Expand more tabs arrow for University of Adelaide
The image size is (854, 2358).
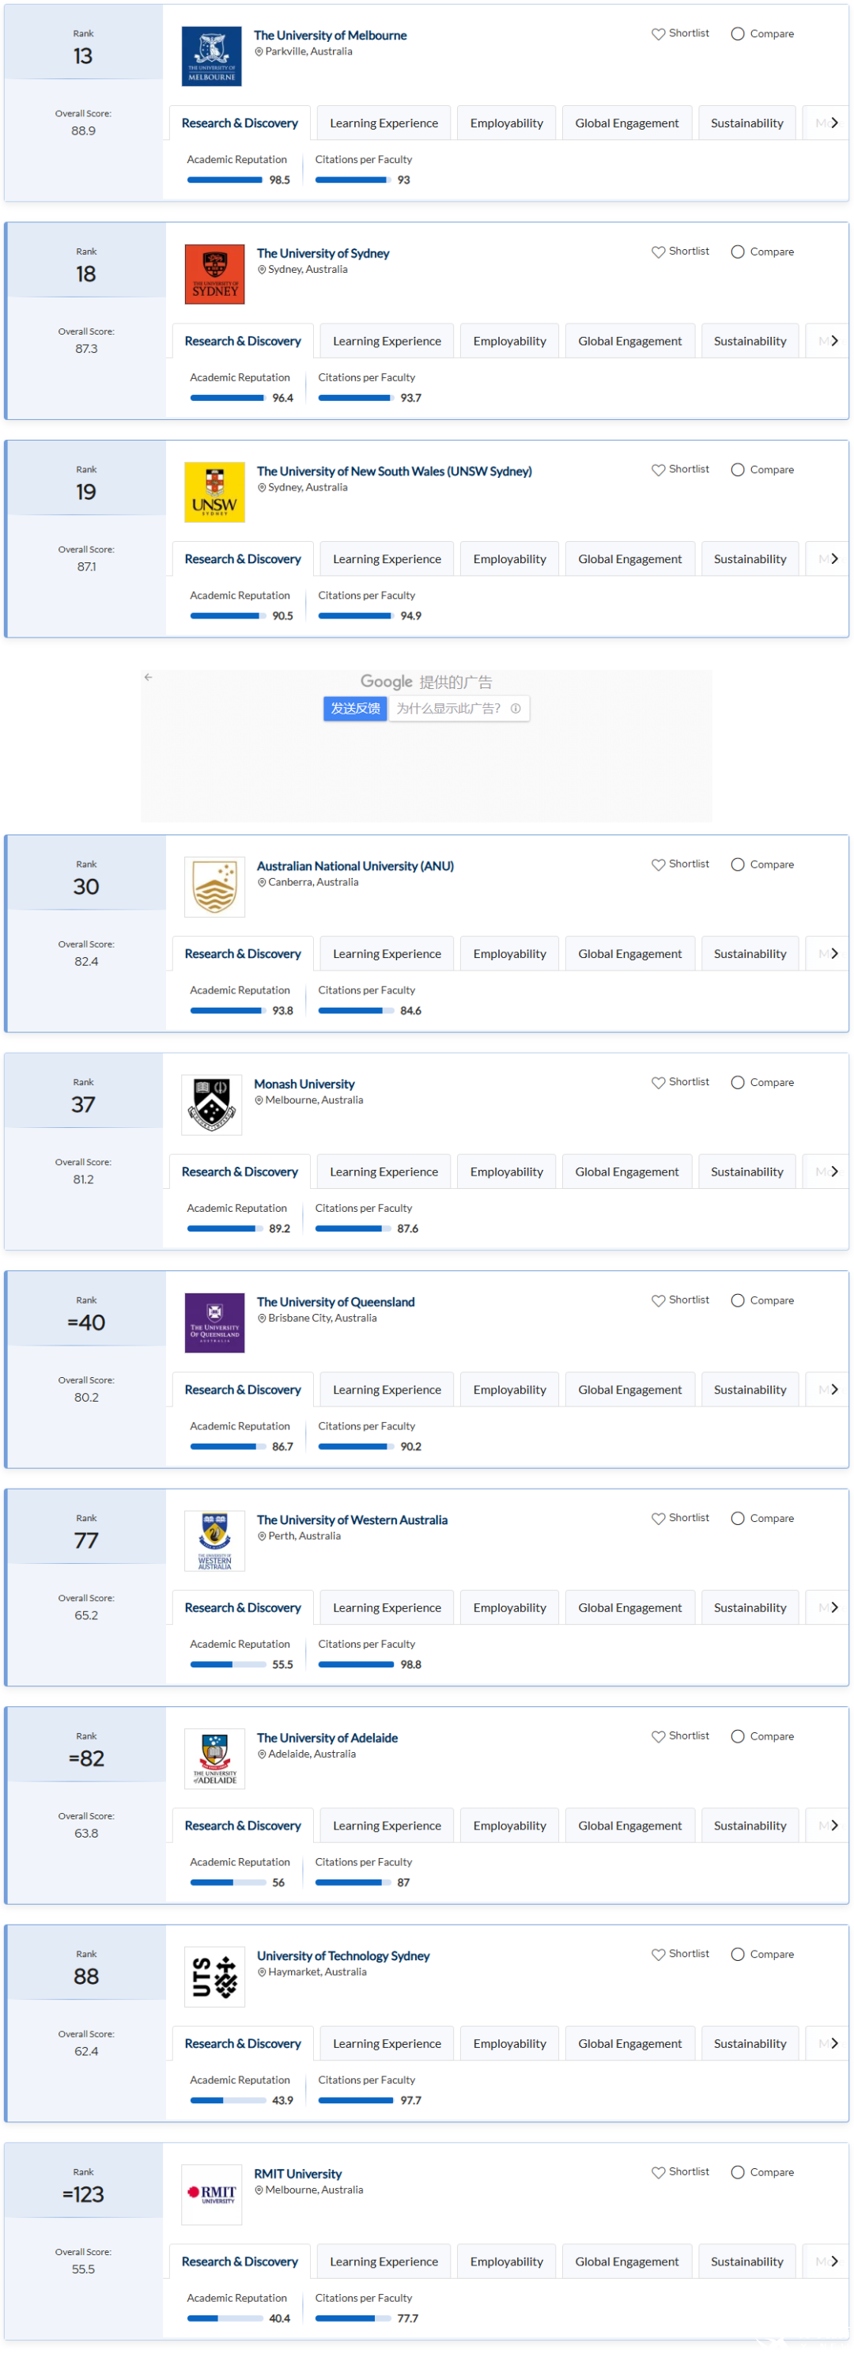[x=834, y=1824]
